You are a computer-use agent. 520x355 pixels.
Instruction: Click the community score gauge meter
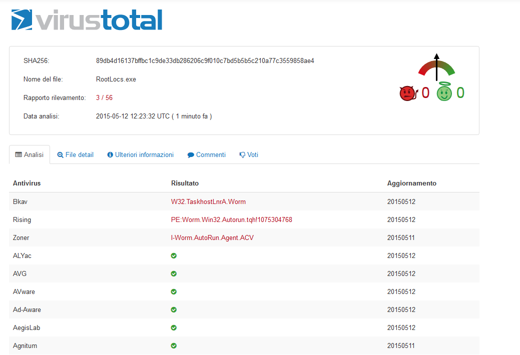coord(436,67)
